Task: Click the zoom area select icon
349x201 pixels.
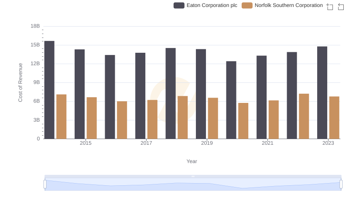Action: click(330, 7)
